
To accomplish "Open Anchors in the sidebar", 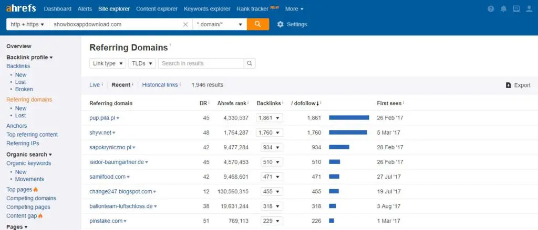I will click(x=16, y=126).
